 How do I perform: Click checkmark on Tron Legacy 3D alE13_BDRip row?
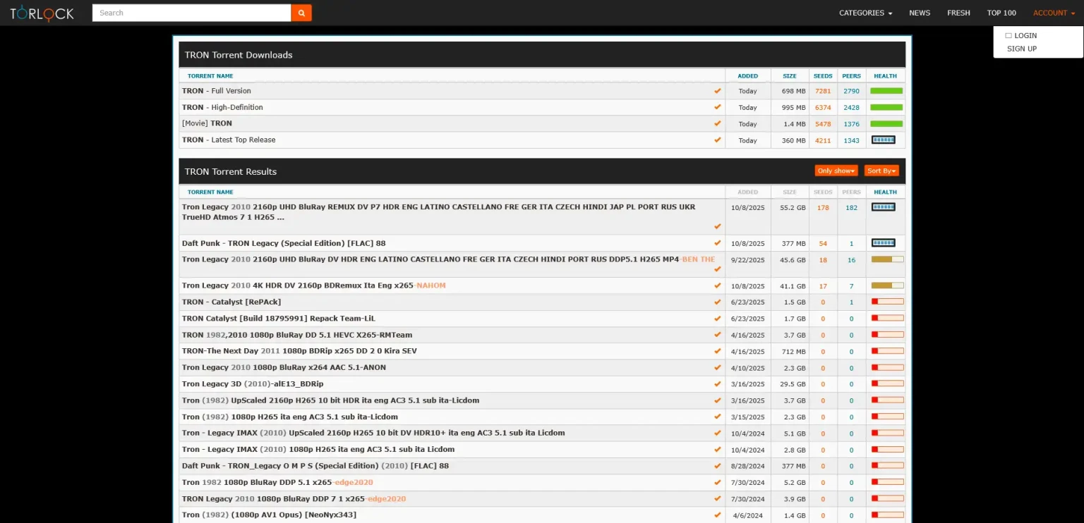tap(718, 384)
